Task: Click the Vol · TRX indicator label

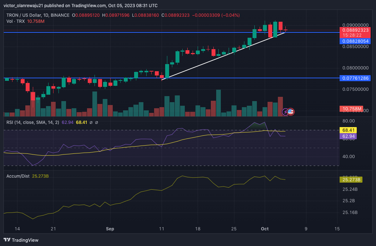Action: [16, 21]
